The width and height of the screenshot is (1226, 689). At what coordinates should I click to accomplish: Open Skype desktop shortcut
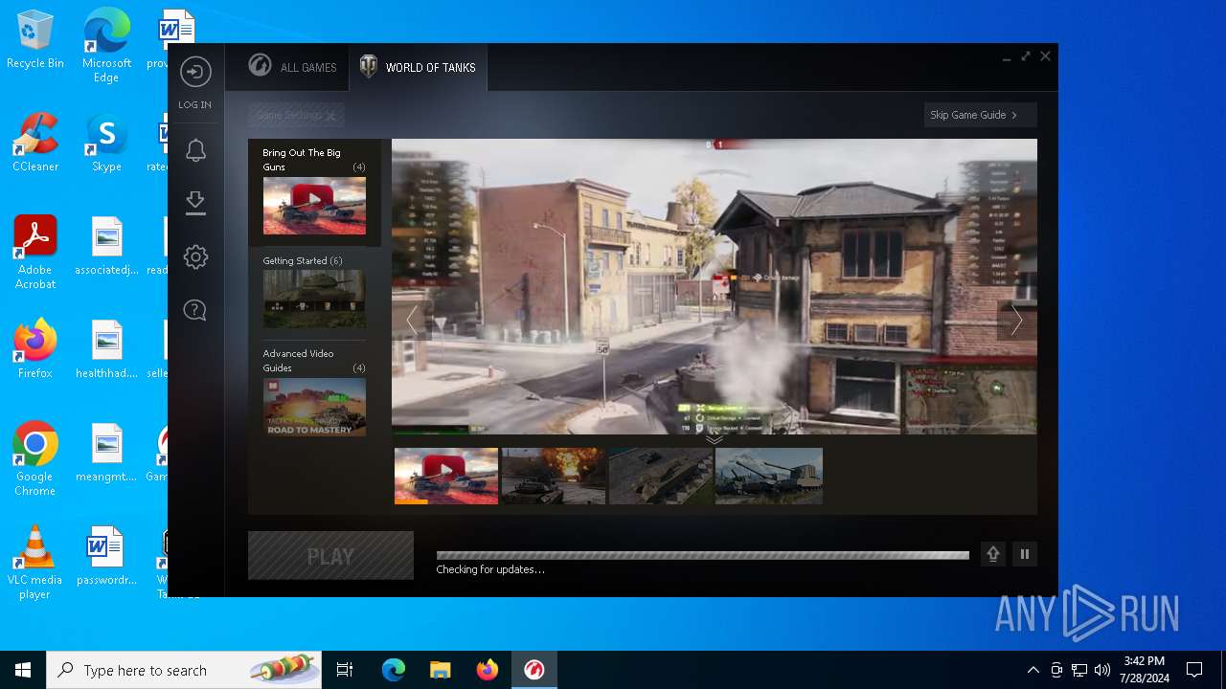click(106, 143)
